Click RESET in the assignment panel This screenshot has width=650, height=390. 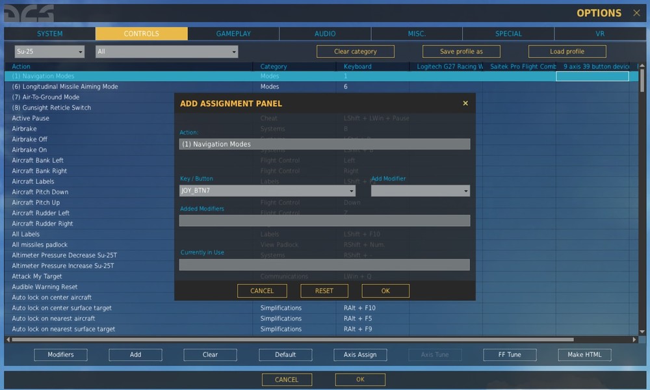[x=324, y=291]
